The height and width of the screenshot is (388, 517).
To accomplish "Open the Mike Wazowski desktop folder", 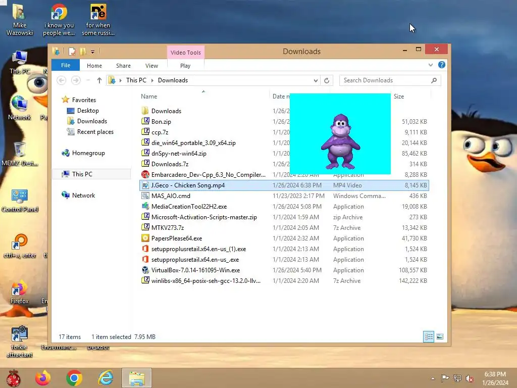I will [20, 20].
